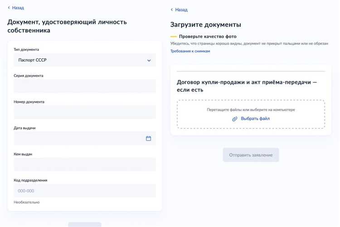Viewport: 340px width, 227px height.
Task: Click the Договор купли-продажи heading text
Action: point(247,86)
